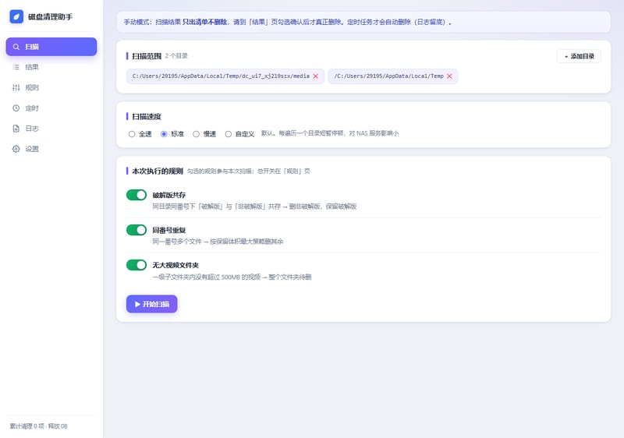
Task: Choose the 慢速 scan speed option
Action: [x=196, y=134]
